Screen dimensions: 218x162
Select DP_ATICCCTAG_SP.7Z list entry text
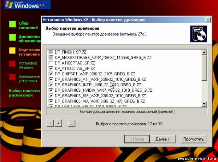75,68
